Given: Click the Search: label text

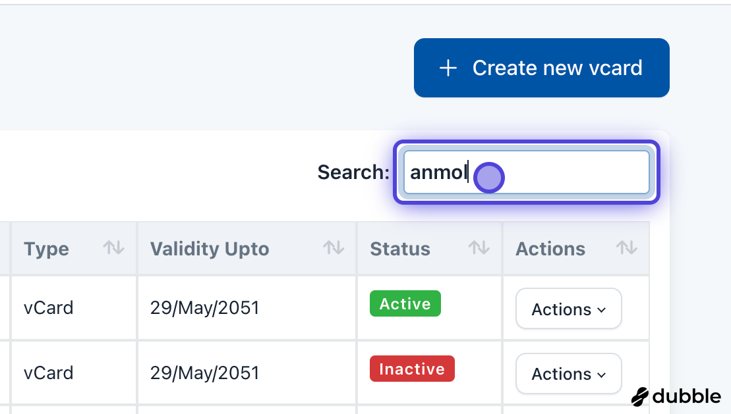Looking at the screenshot, I should 353,172.
